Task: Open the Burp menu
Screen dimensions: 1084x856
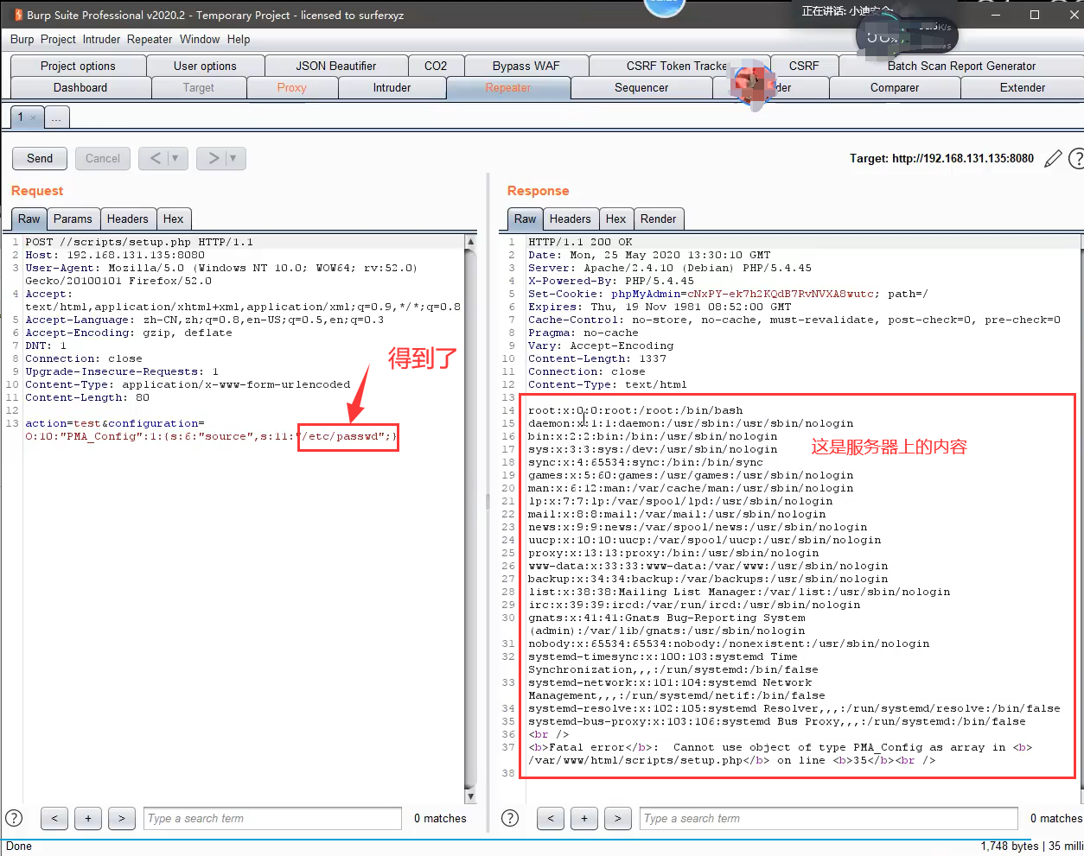Action: point(22,39)
